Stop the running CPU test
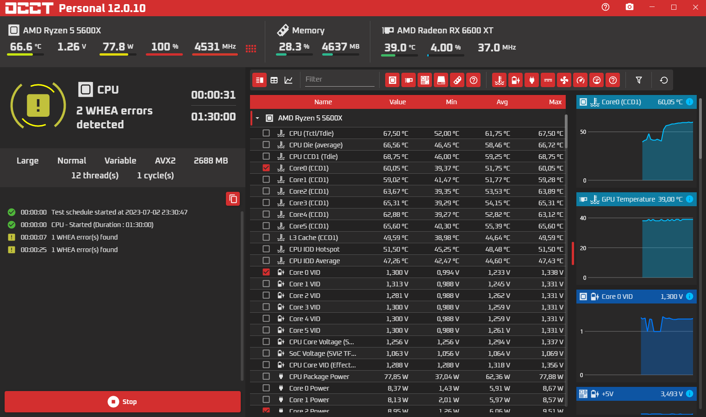Viewport: 706px width, 417px height. (x=123, y=402)
